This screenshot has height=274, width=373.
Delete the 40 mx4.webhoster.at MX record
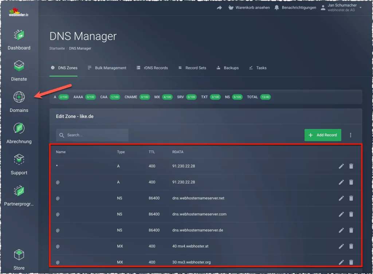pyautogui.click(x=351, y=246)
